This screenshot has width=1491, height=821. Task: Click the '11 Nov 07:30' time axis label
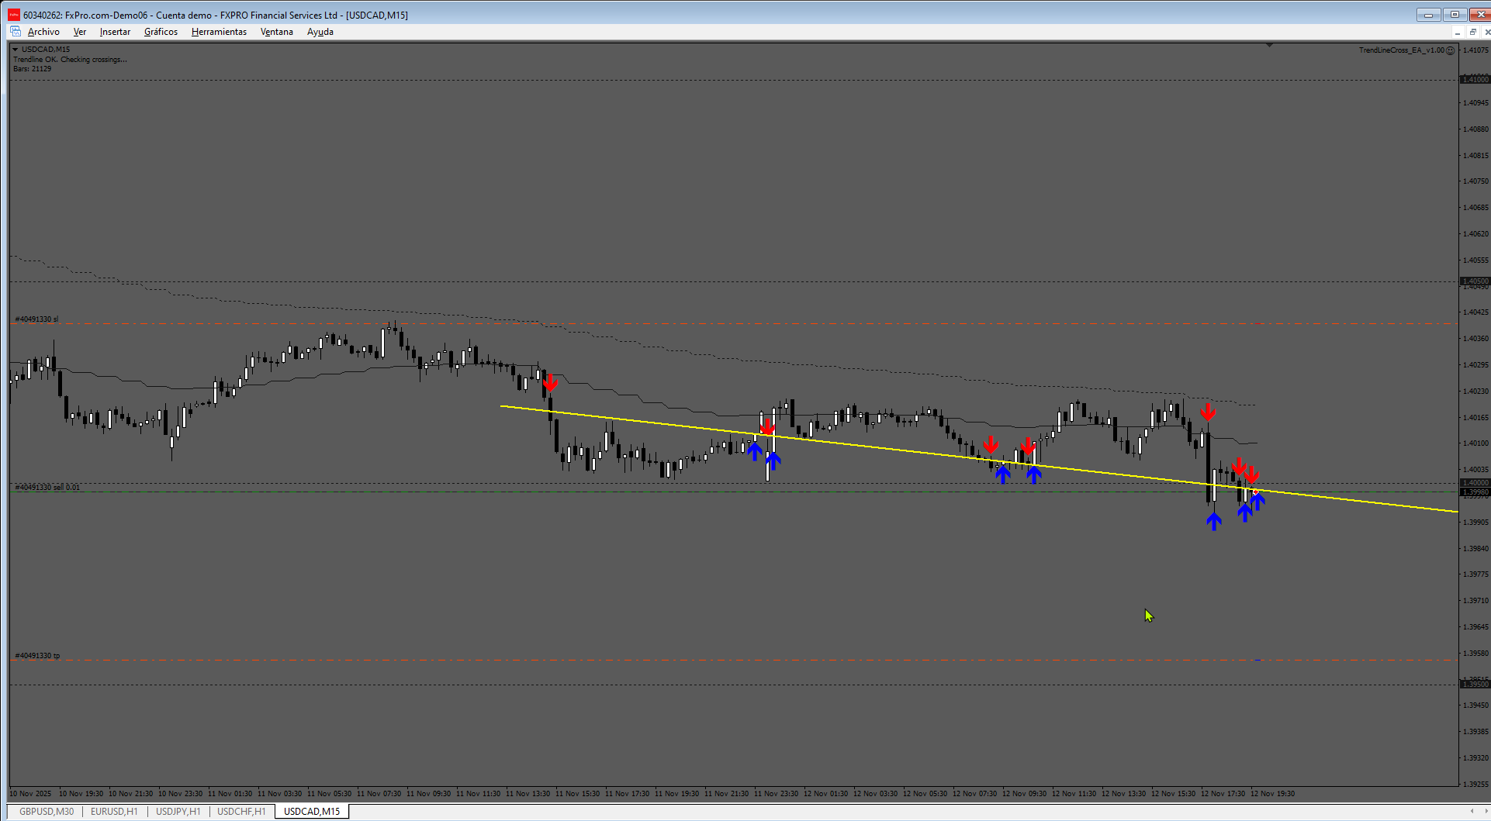[379, 794]
